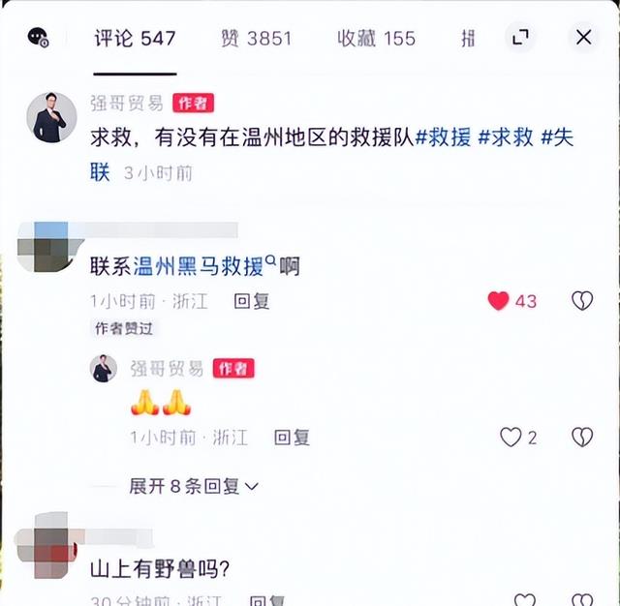The width and height of the screenshot is (620, 606).
Task: Click 回复 under the author's emoji reply
Action: point(292,438)
